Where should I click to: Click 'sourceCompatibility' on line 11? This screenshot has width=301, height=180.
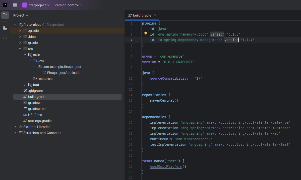click(x=169, y=79)
